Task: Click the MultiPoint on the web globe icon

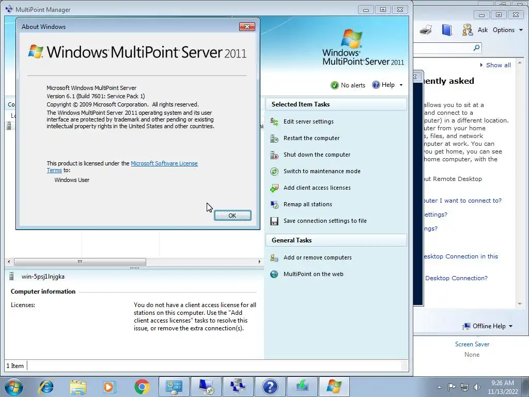Action: point(274,274)
